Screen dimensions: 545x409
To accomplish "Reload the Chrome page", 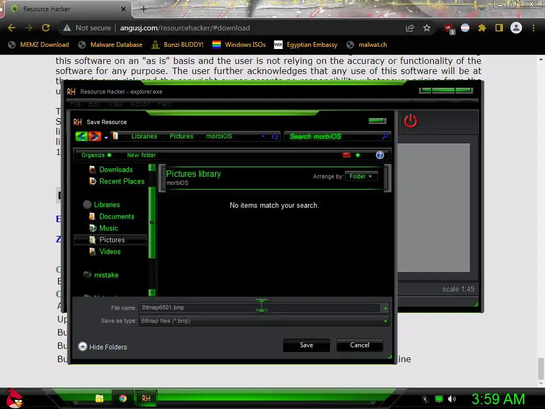I will coord(46,28).
